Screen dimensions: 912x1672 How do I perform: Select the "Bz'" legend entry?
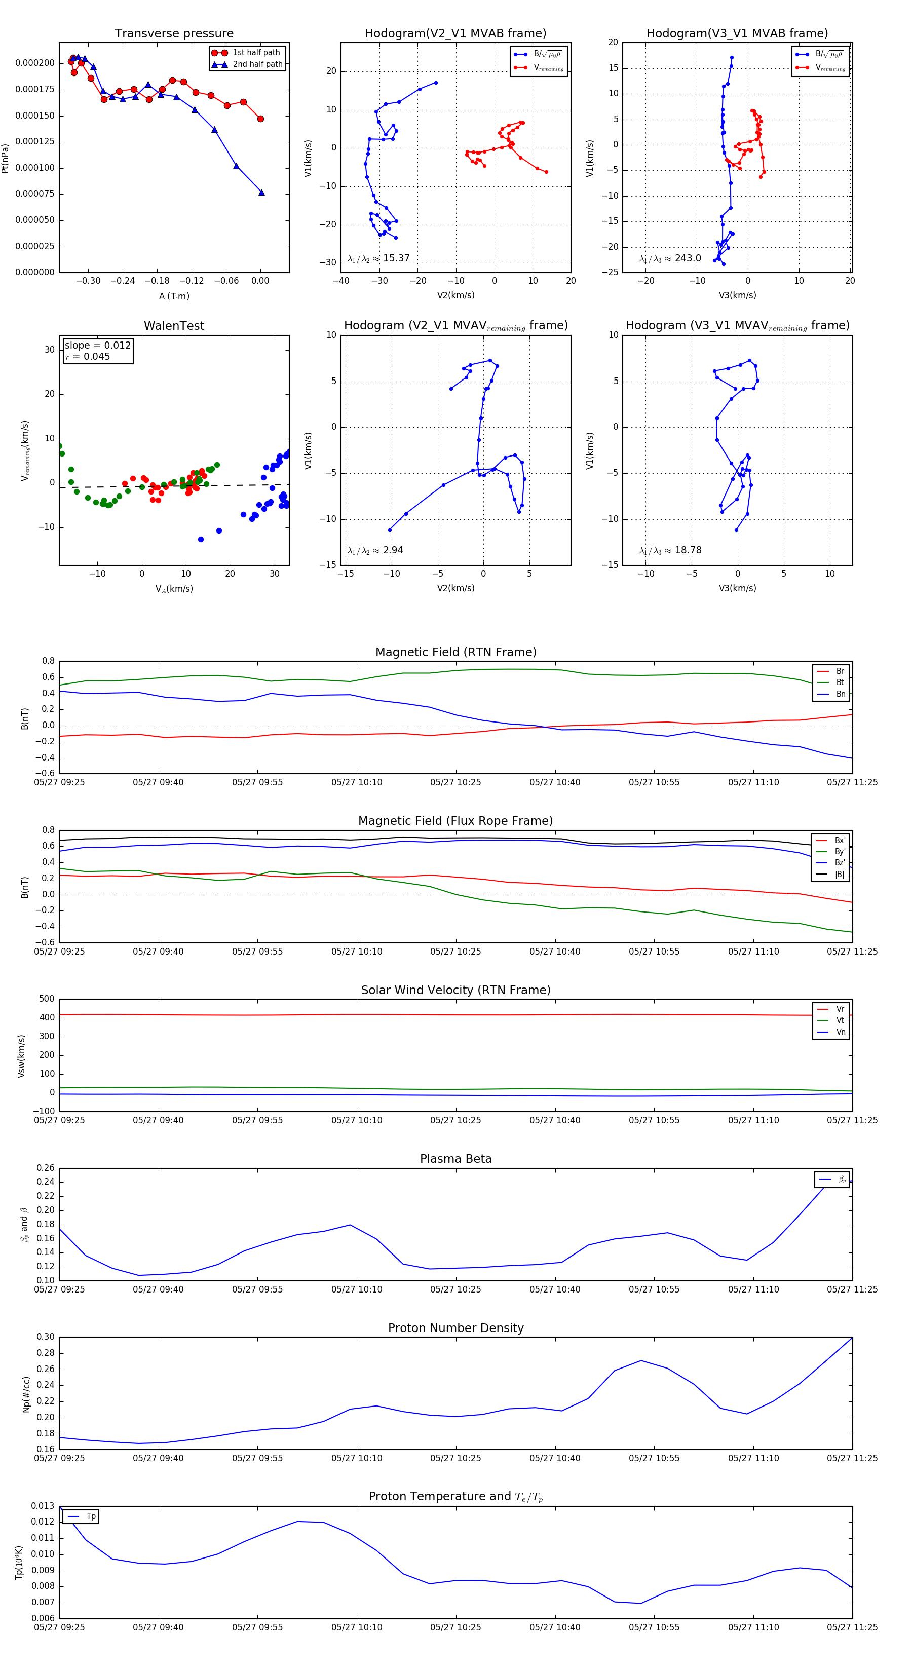point(830,863)
